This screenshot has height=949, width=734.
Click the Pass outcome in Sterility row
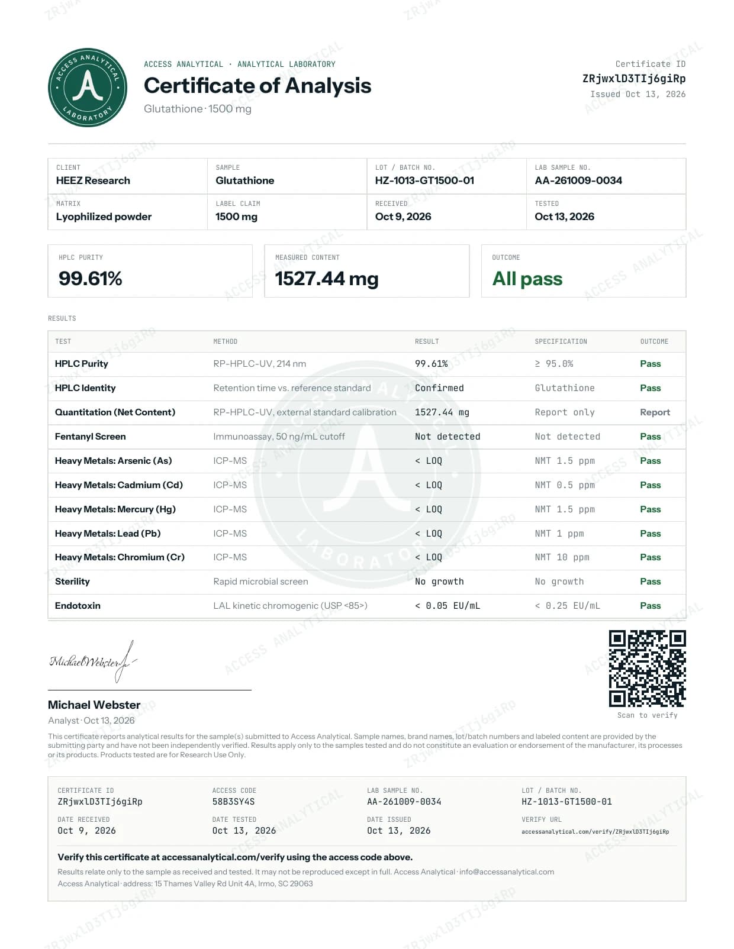650,582
